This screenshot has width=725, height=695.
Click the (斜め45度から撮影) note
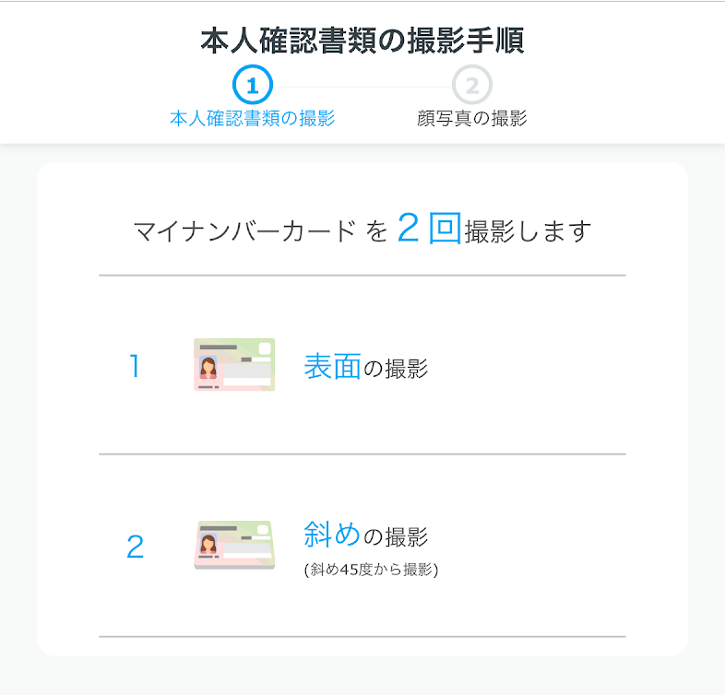(371, 570)
